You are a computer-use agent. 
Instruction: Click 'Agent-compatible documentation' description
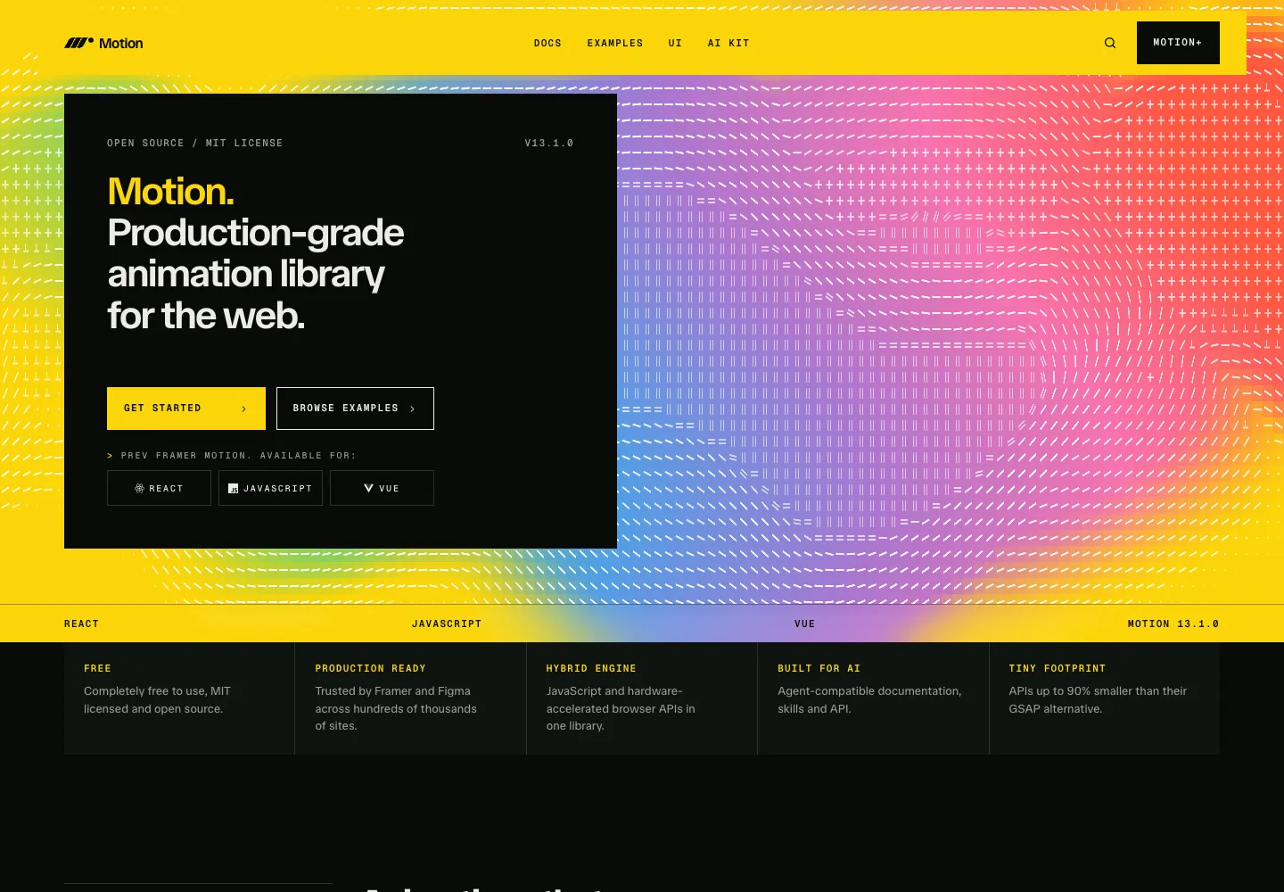[x=869, y=700]
